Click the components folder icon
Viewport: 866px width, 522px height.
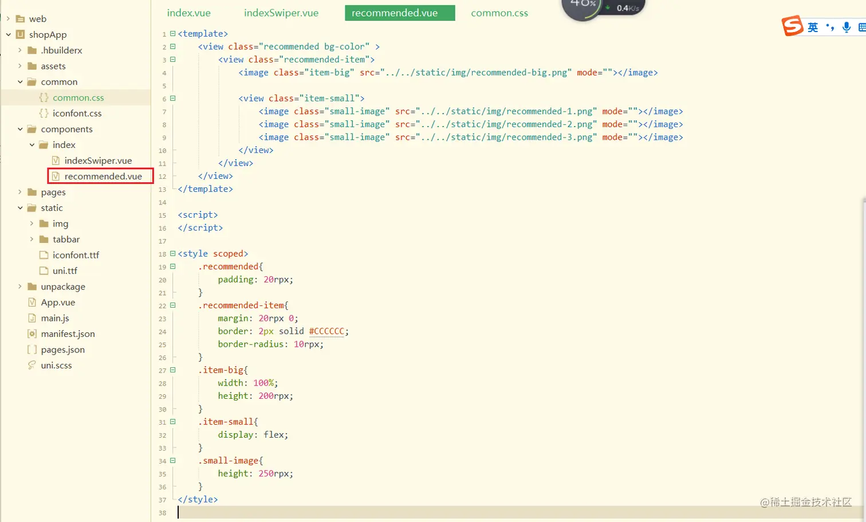tap(32, 129)
